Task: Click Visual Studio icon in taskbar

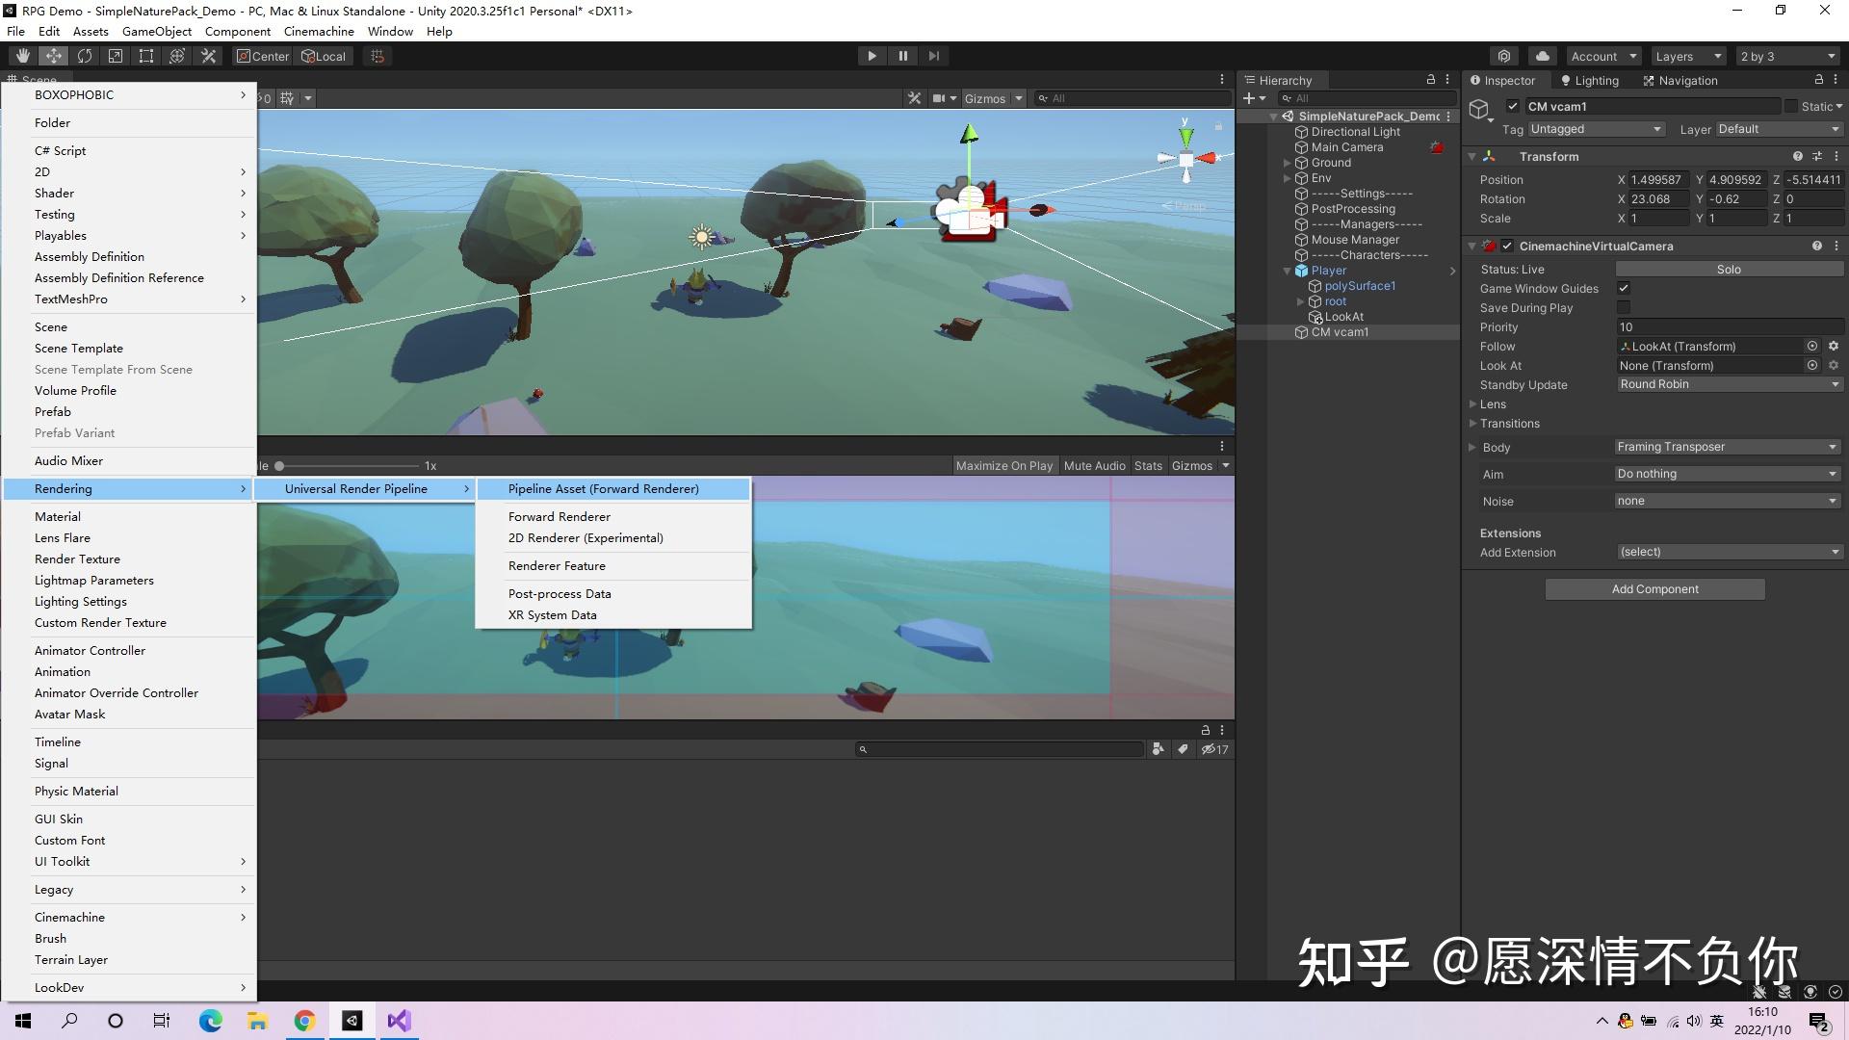Action: pos(399,1021)
